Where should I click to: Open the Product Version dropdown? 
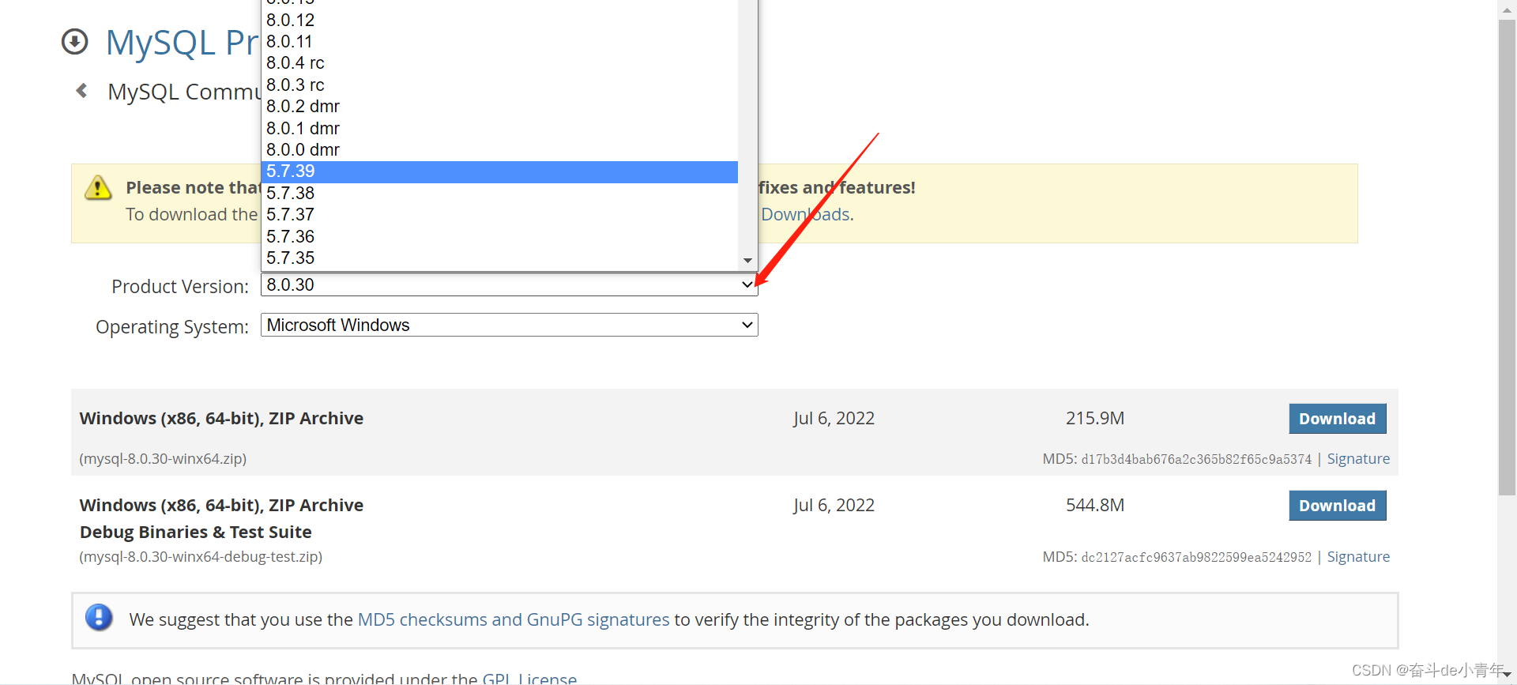[x=509, y=284]
